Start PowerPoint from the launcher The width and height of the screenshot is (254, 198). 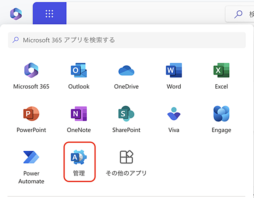[x=31, y=119]
